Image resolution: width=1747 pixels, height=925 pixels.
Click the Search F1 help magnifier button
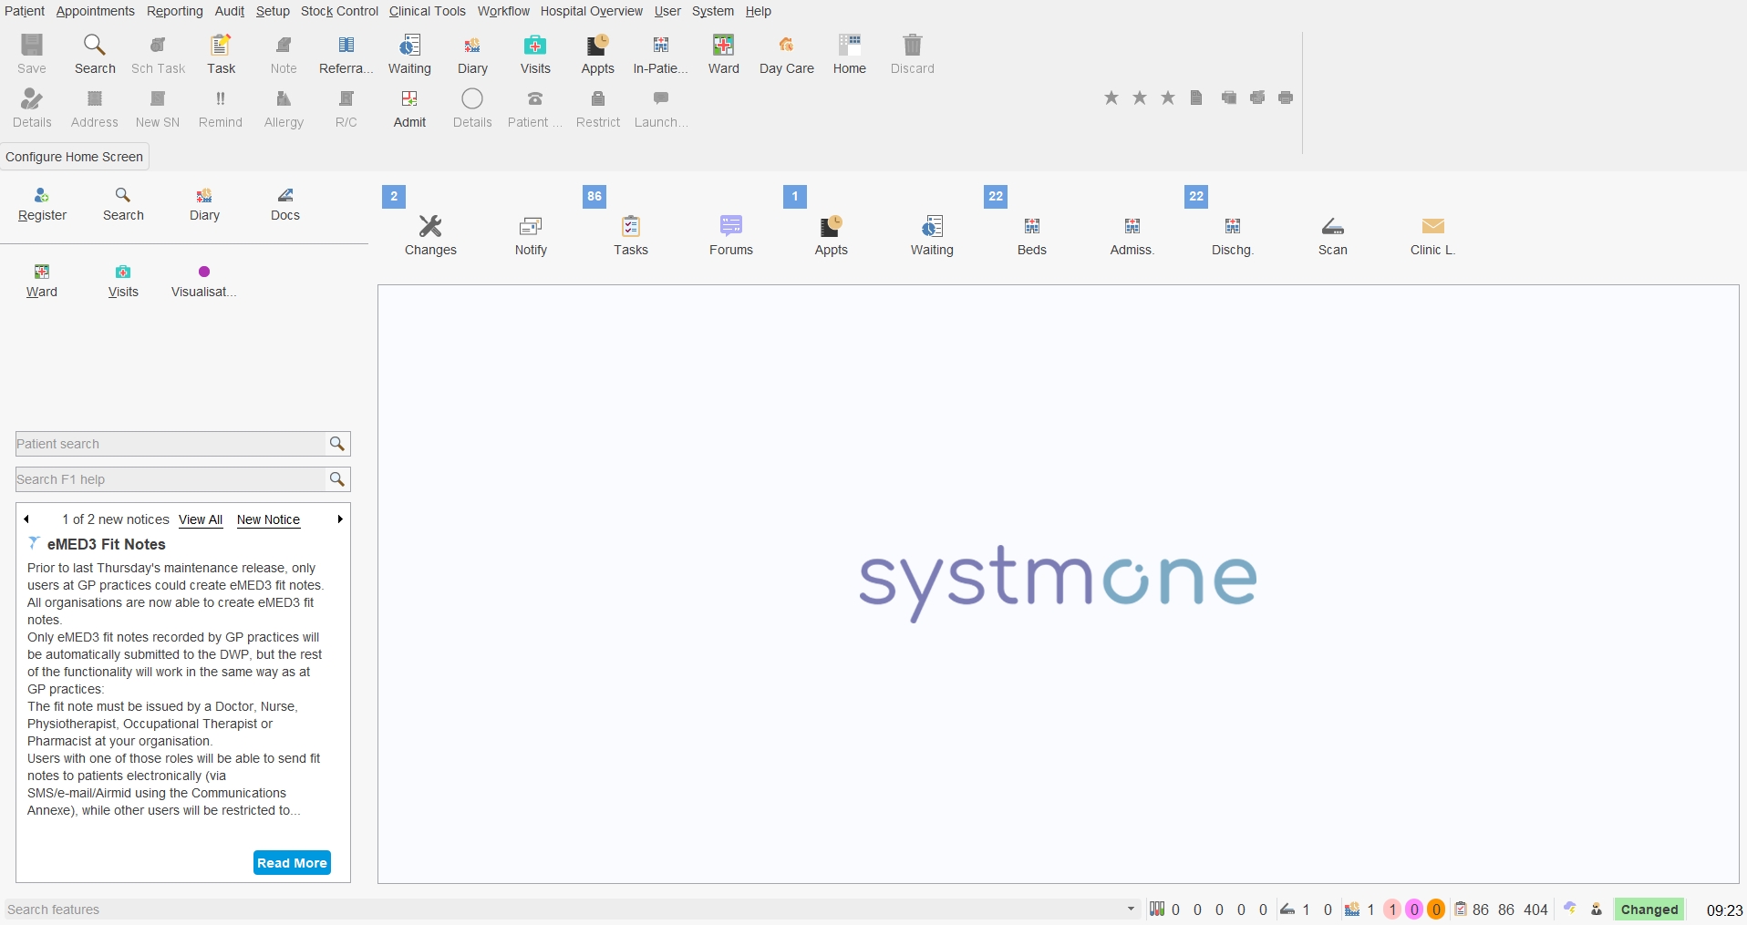point(337,479)
